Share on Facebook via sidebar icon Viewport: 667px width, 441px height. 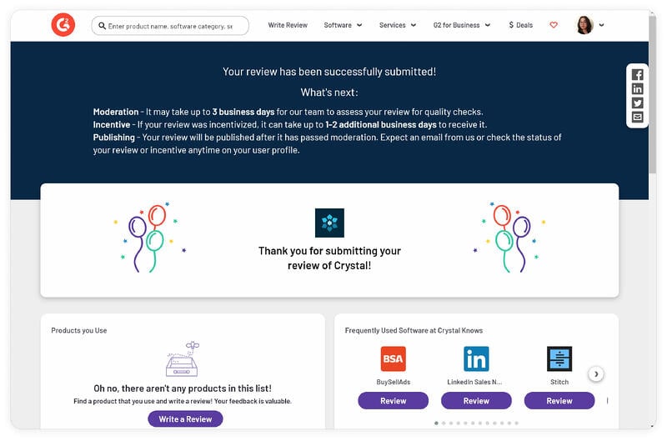[637, 75]
